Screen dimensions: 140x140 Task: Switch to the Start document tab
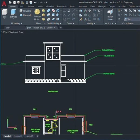[8, 28]
